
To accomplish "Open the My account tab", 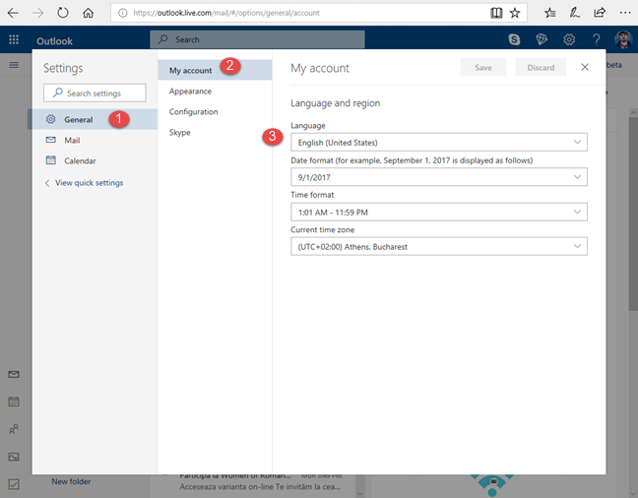I will [215, 70].
